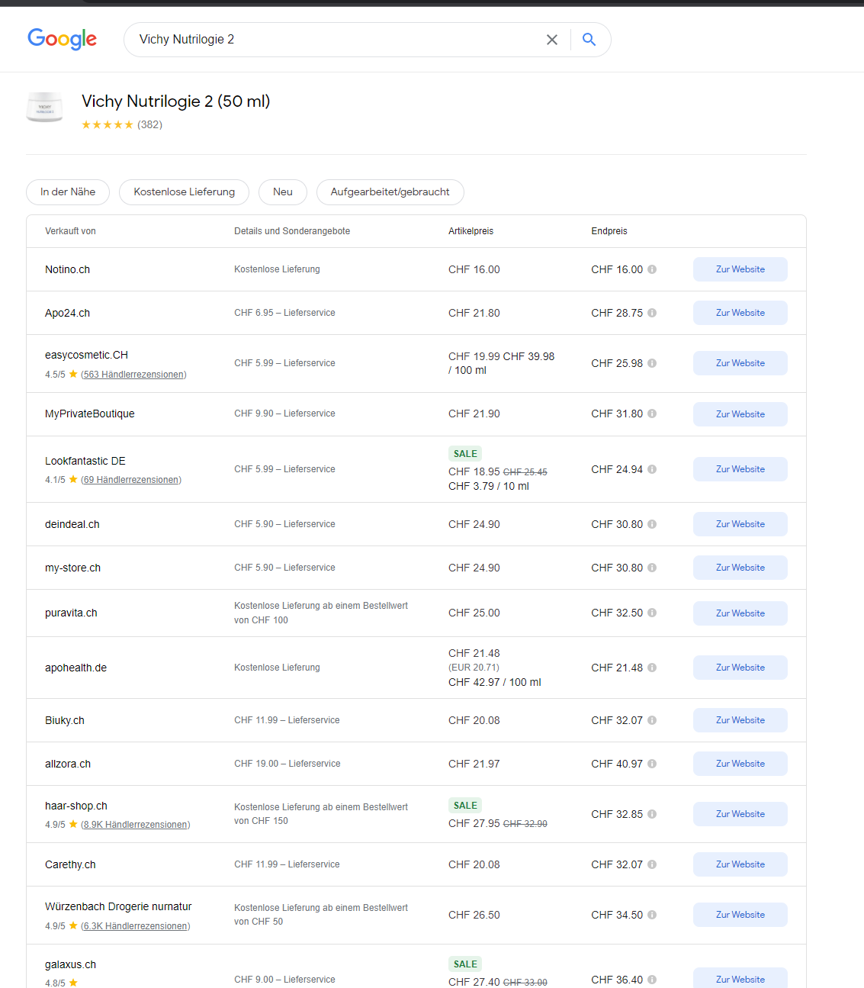Click into the search input field
Image resolution: width=864 pixels, height=988 pixels.
point(336,40)
